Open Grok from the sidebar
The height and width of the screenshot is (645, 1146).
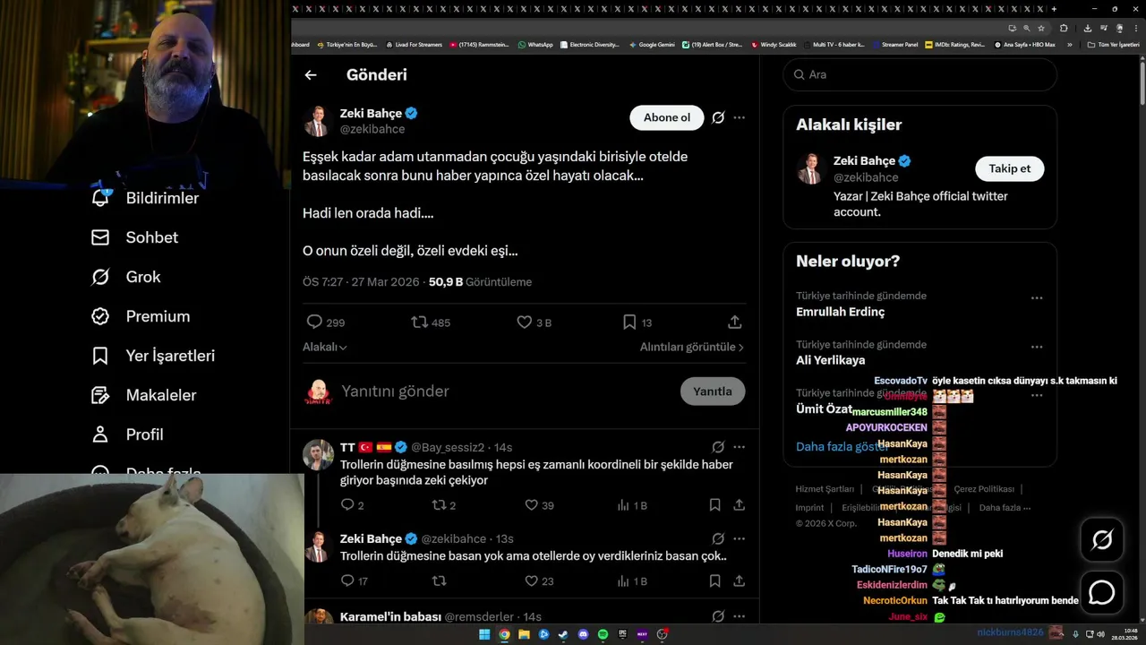125,277
